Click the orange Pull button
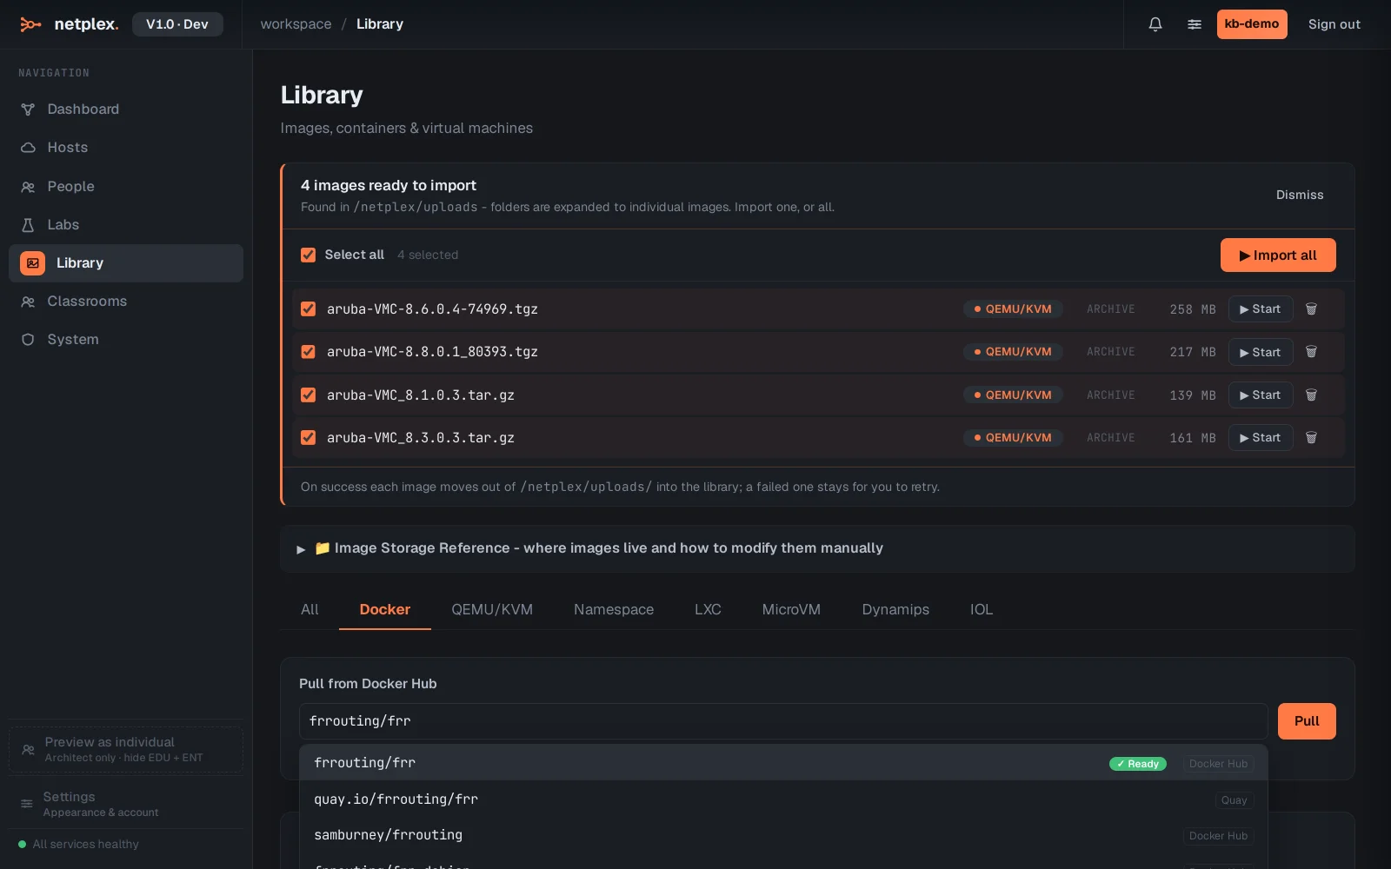 [1307, 721]
